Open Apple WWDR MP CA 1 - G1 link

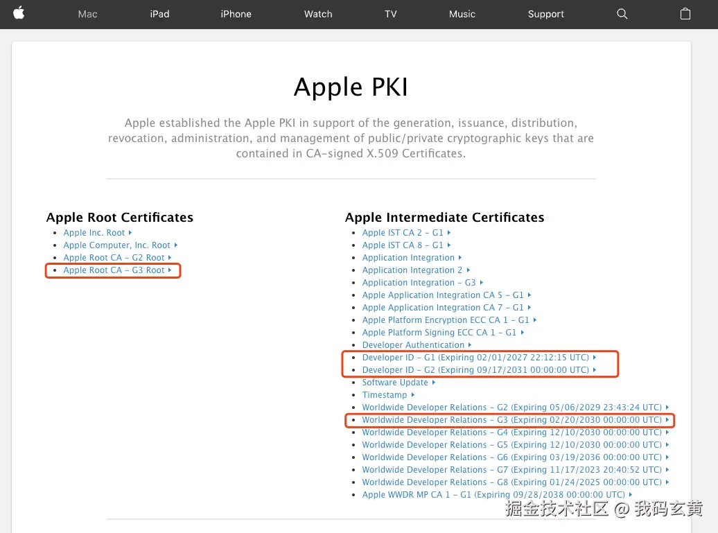498,495
